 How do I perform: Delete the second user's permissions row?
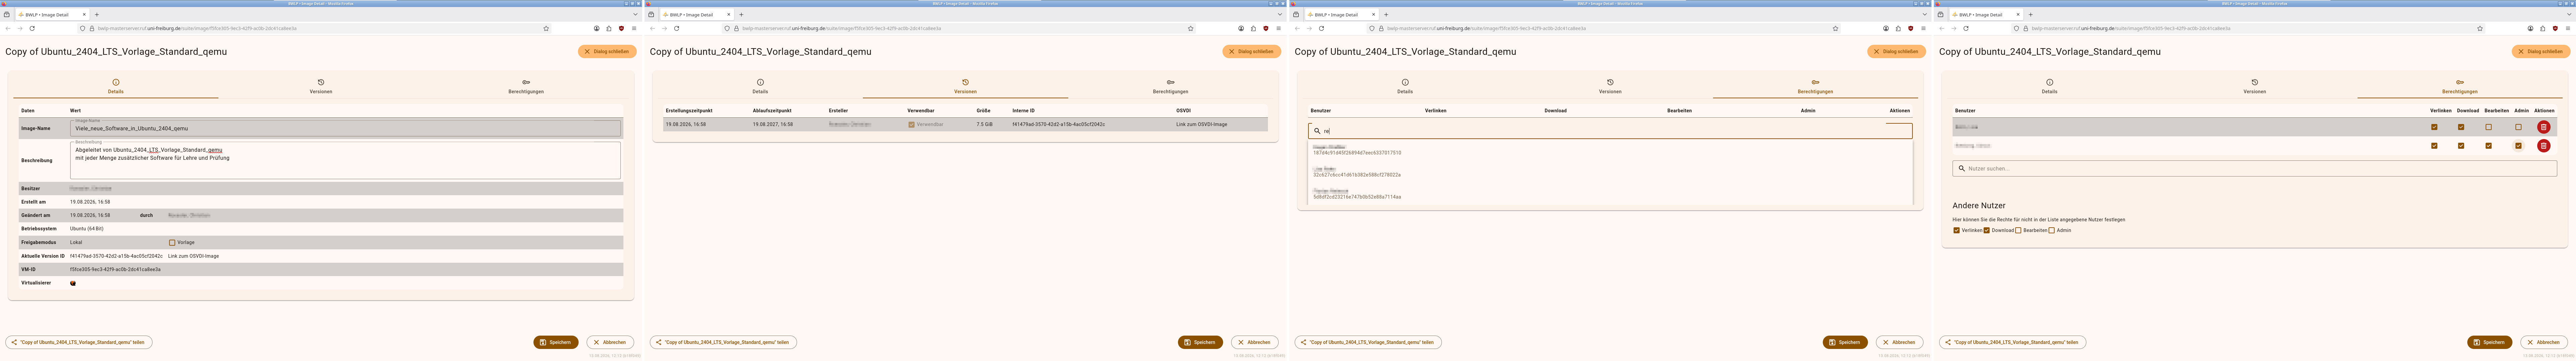(2544, 146)
